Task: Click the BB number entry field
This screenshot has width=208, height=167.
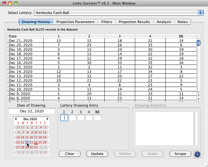Action: point(97,118)
